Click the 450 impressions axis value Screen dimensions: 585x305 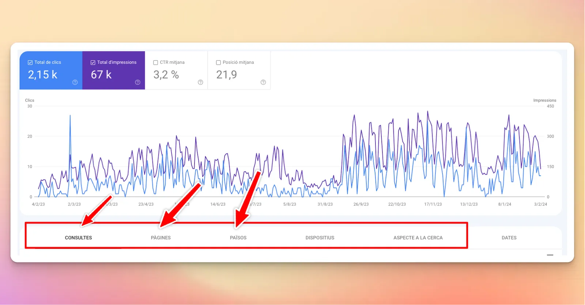[550, 106]
